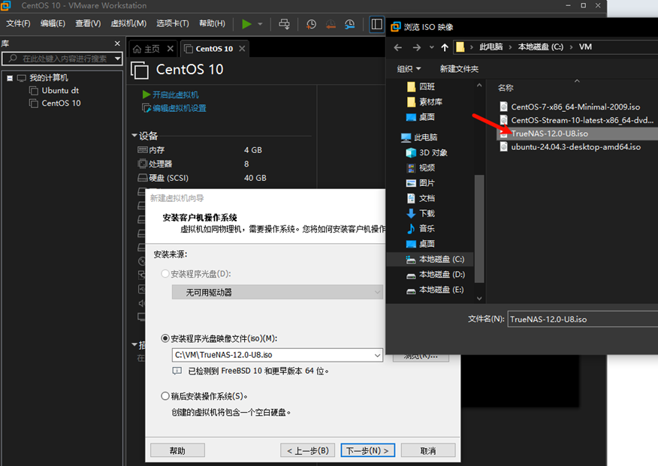Toggle the library panel view icon

coord(376,24)
